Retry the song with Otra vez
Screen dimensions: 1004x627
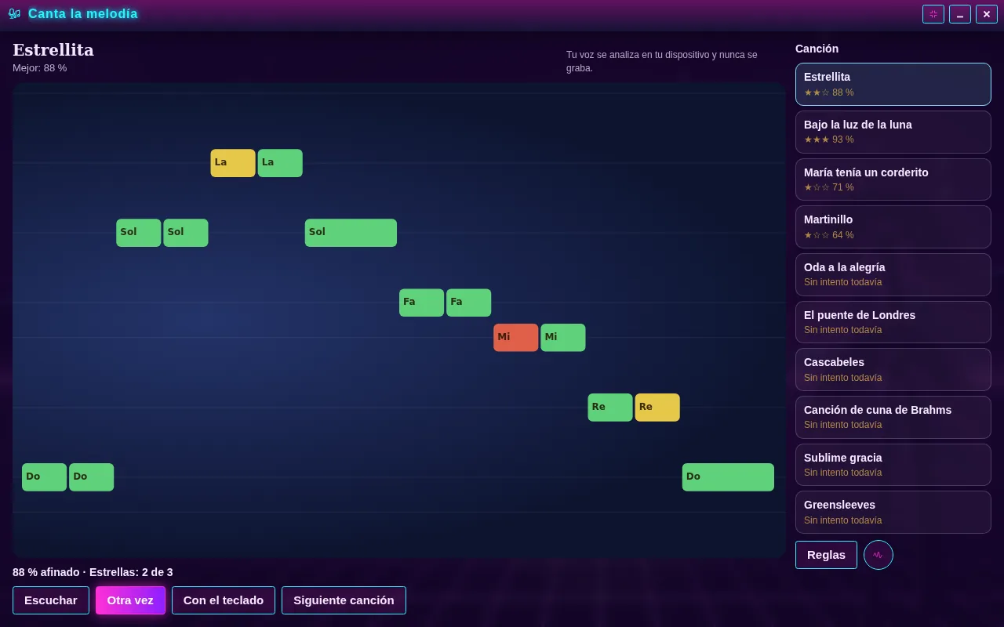[130, 600]
